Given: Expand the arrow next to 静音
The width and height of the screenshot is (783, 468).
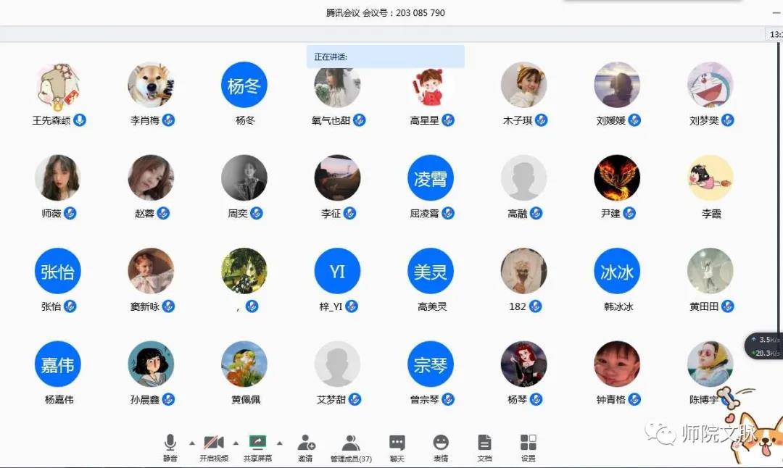Looking at the screenshot, I should pos(192,443).
